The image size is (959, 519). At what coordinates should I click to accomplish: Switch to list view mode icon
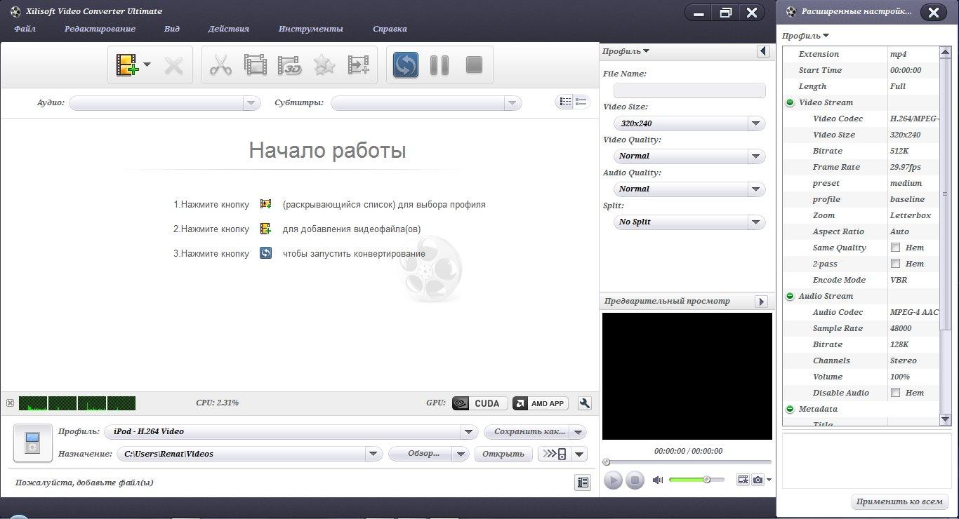tap(564, 102)
